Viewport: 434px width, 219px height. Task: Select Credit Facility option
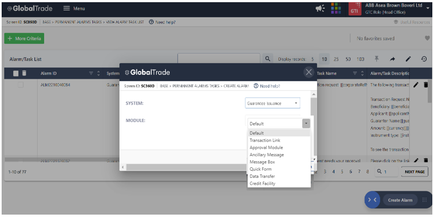(x=278, y=183)
